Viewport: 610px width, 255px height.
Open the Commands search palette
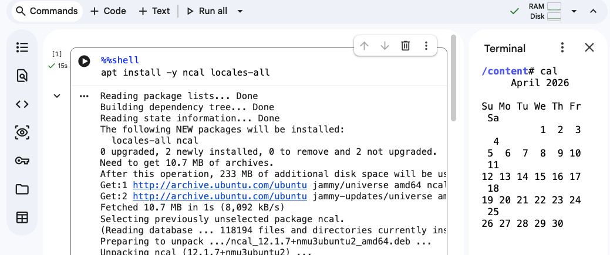48,11
